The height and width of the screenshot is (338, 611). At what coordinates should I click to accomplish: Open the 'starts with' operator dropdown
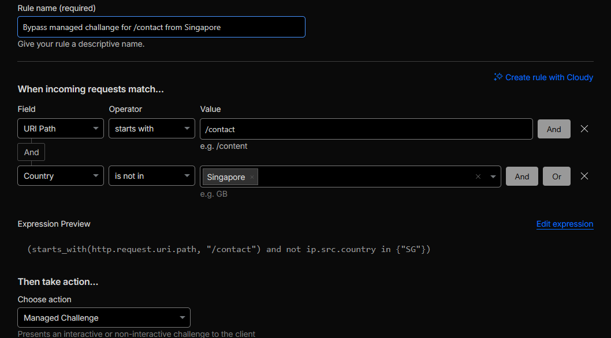tap(152, 129)
